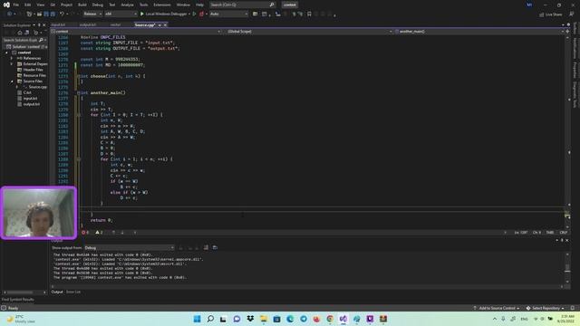The height and width of the screenshot is (326, 580).
Task: Click the red hot reload icon
Action: click(201, 14)
